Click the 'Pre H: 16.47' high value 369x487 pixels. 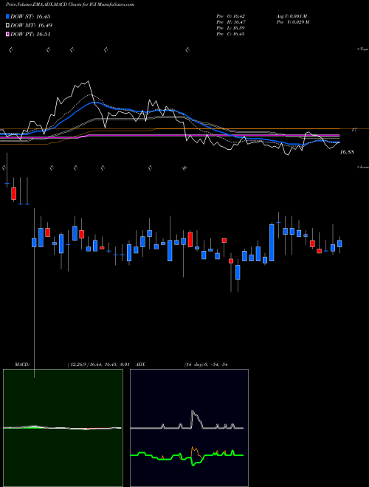[231, 22]
